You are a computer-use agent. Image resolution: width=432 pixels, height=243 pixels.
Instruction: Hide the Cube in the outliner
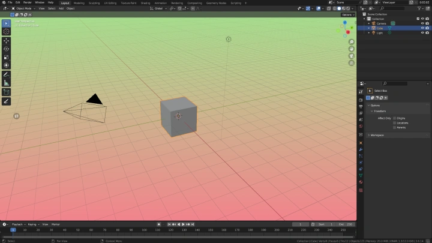(x=422, y=28)
